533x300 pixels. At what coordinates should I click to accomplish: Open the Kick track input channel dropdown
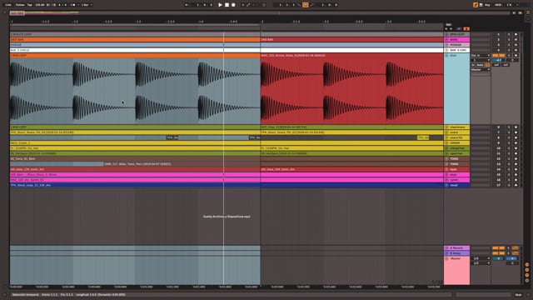(481, 60)
